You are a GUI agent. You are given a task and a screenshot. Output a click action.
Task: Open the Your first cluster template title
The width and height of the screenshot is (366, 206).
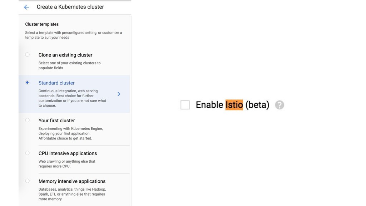(x=57, y=121)
